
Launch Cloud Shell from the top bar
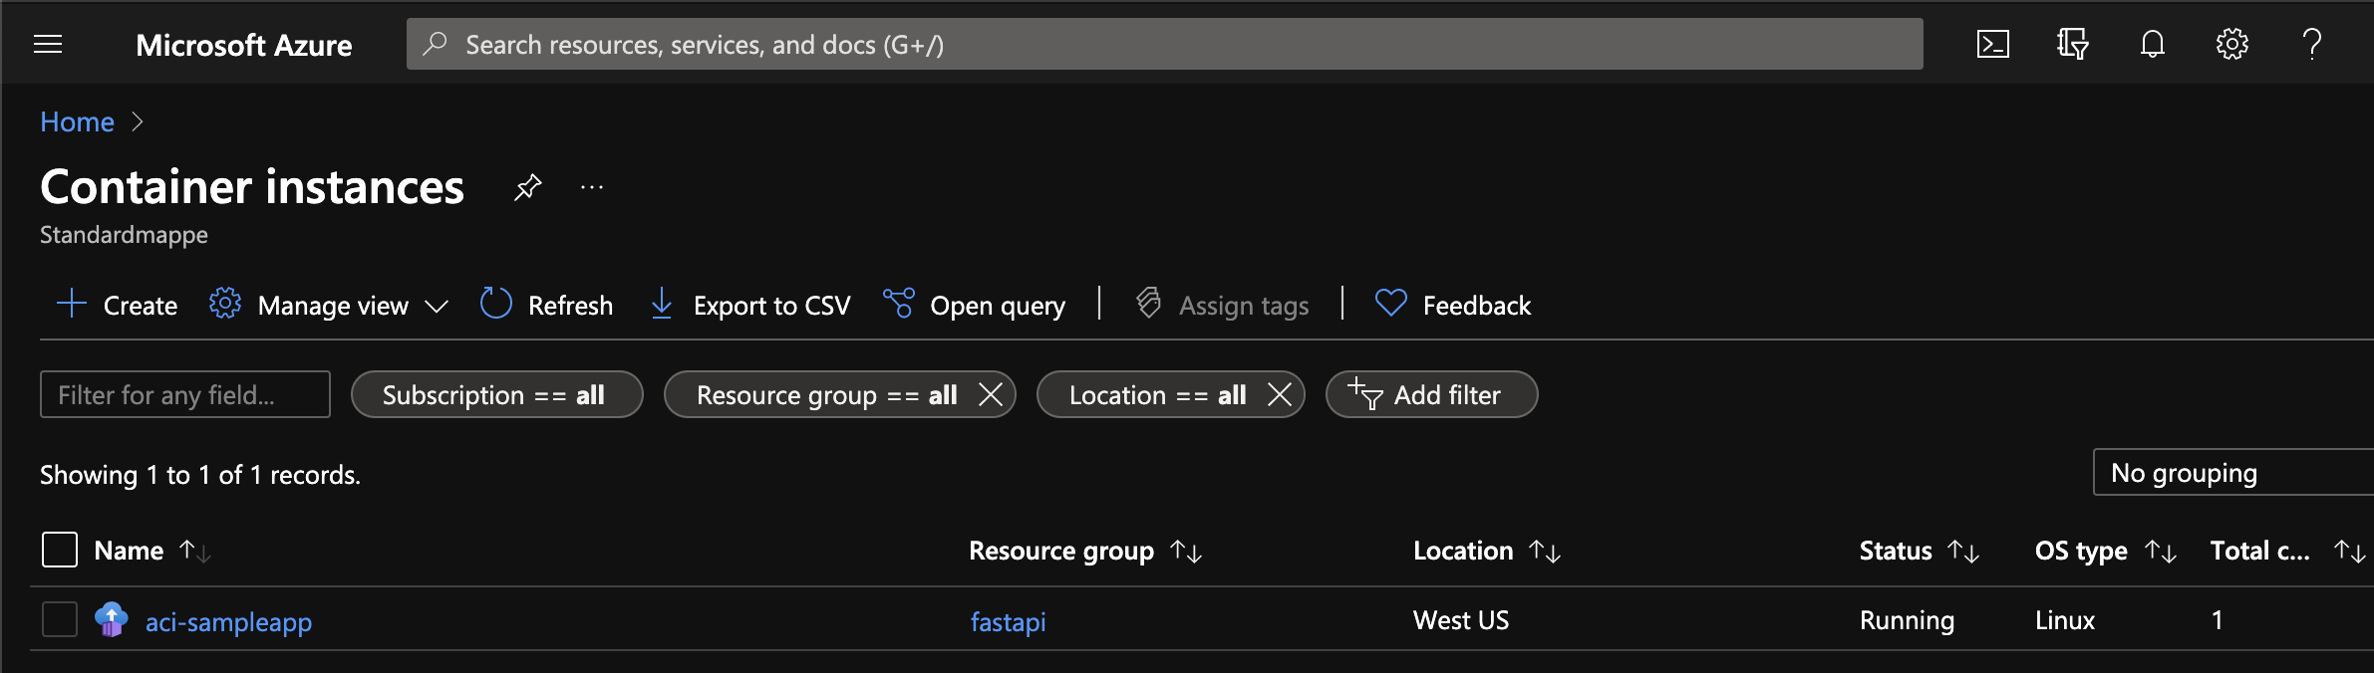pos(1992,44)
